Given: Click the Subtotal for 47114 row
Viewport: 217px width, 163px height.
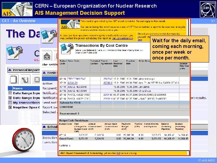Looking at the screenshot, I should (124, 103).
